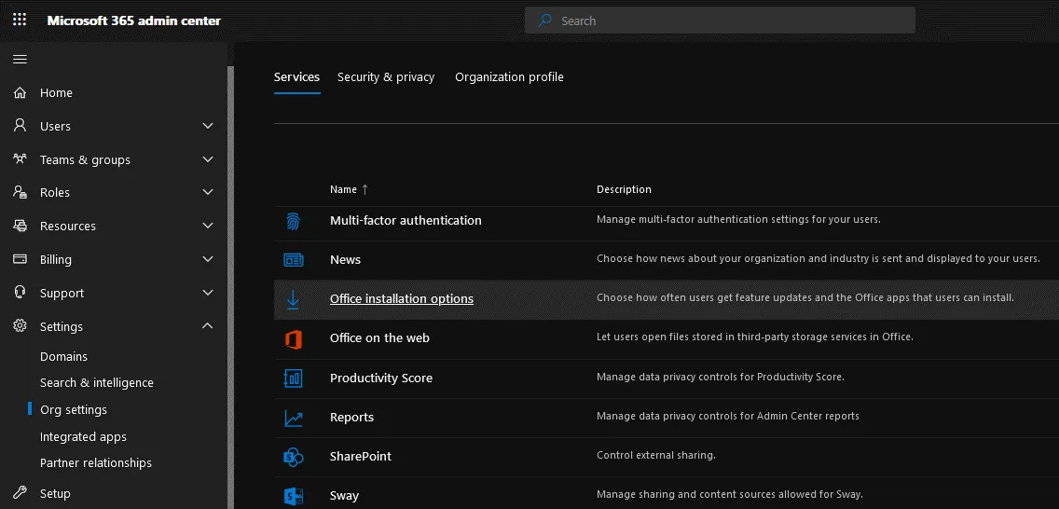Click the SharePoint service icon
The image size is (1059, 509).
293,457
